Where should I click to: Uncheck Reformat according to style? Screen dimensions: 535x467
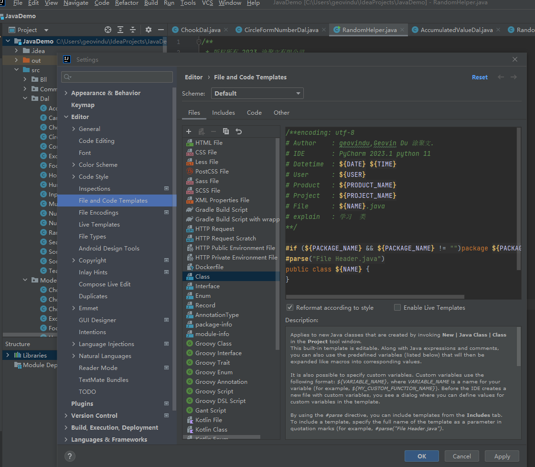[x=290, y=307]
